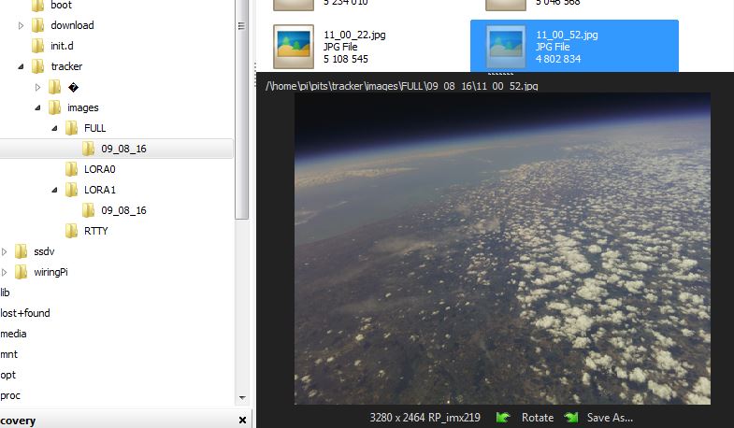Screen dimensions: 734x428
Task: Close the recovery panel with X
Action: [x=242, y=420]
